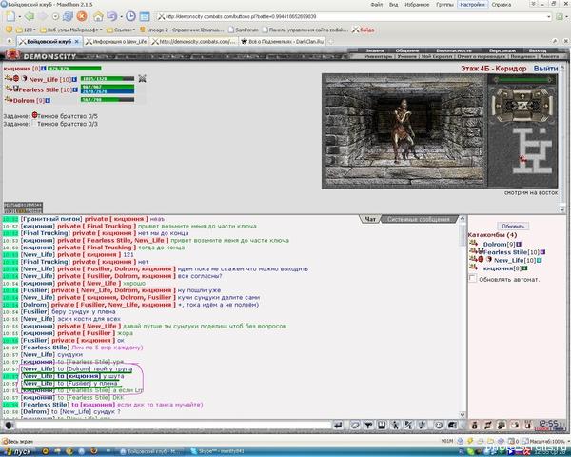Open the байда bookmark
The image size is (571, 457).
(x=364, y=30)
